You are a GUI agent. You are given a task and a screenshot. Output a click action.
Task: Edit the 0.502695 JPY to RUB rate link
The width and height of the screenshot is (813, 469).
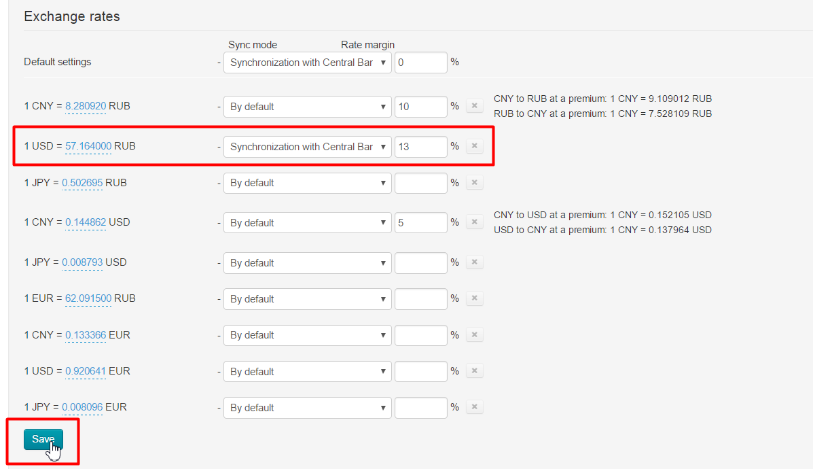(x=82, y=183)
